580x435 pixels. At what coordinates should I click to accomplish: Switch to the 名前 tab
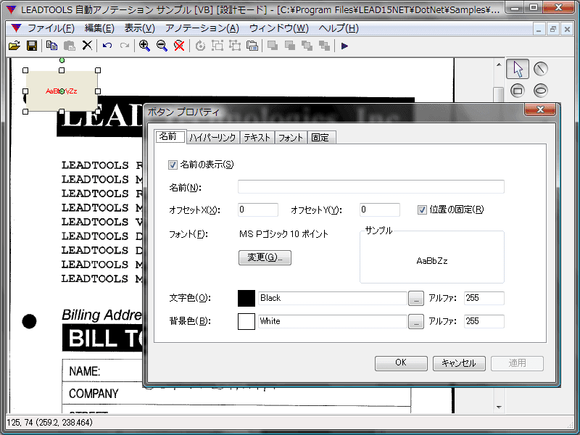click(x=170, y=136)
